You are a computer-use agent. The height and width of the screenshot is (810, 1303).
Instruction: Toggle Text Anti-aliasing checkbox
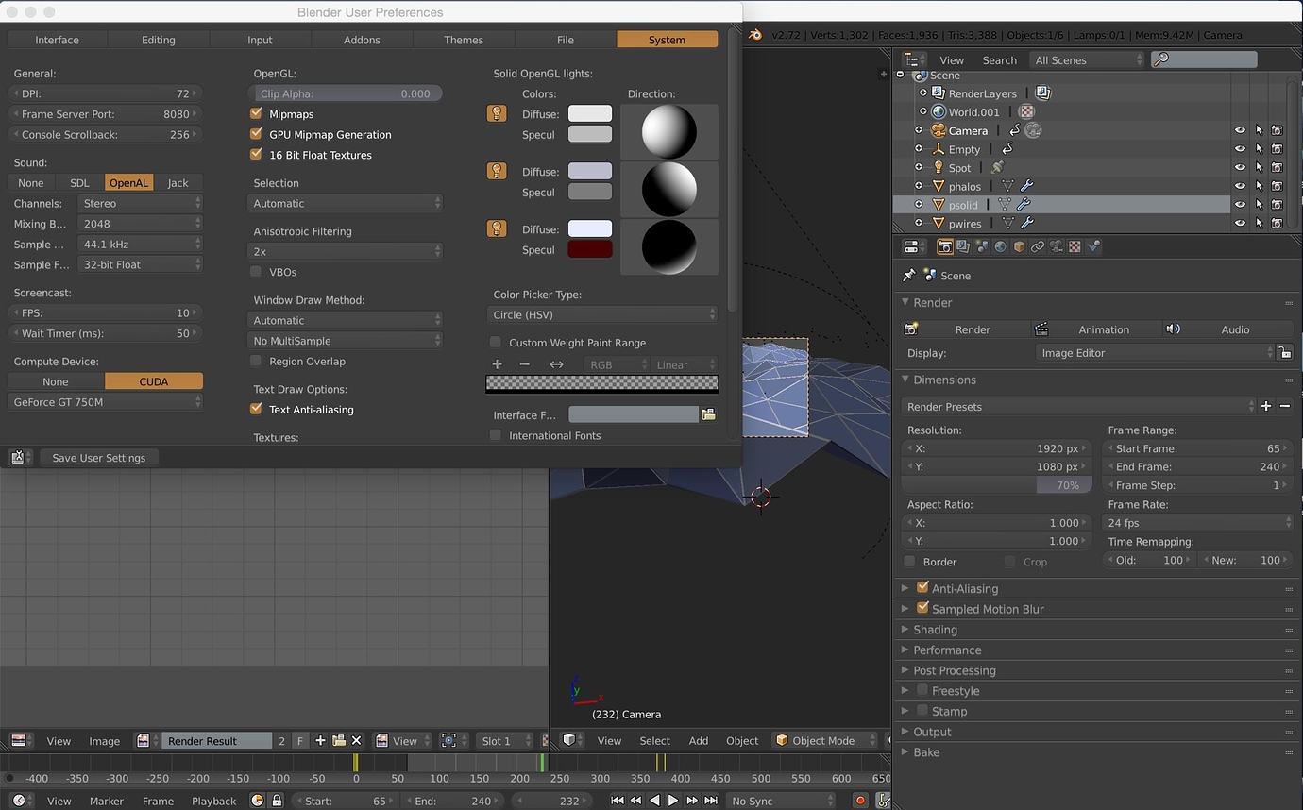(x=256, y=409)
